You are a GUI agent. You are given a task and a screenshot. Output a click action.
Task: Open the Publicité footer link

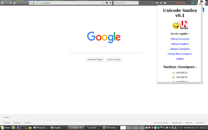(x=7, y=123)
